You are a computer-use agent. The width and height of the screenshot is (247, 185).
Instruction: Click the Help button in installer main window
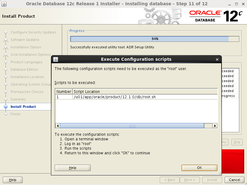(13, 180)
